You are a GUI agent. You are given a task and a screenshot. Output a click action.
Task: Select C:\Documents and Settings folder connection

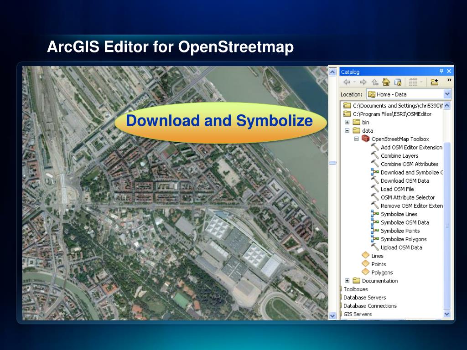398,105
